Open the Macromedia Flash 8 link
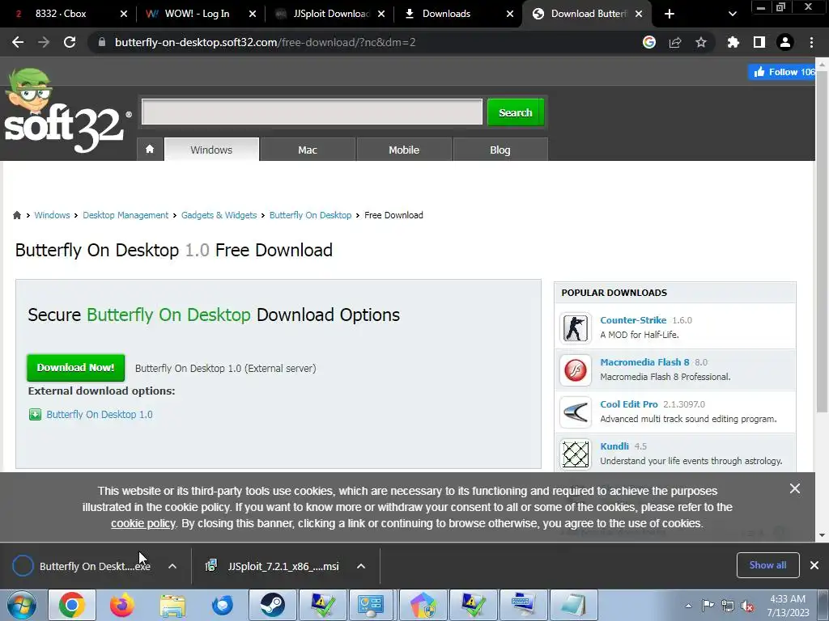Screen dimensions: 829x621 [x=644, y=362]
